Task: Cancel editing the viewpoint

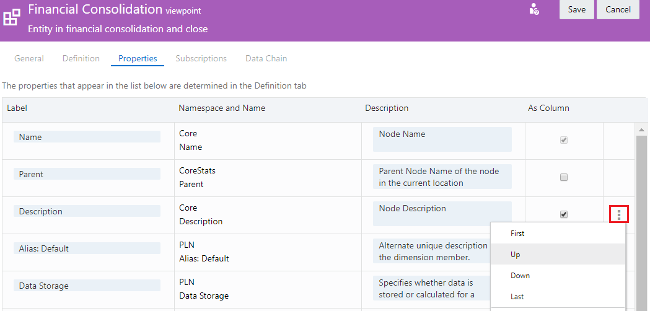Action: 618,9
